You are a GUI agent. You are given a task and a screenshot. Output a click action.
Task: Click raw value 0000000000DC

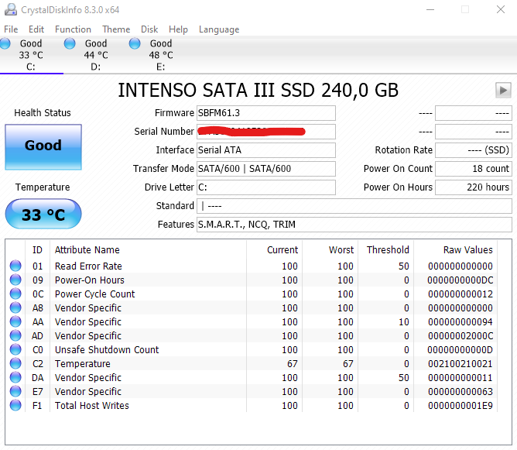(x=461, y=280)
